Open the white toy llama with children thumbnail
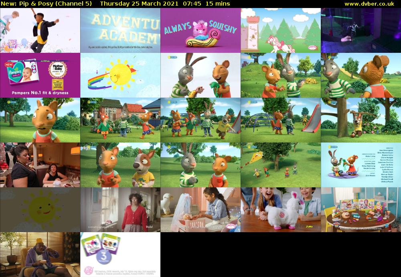The image size is (401, 277). tap(281, 210)
